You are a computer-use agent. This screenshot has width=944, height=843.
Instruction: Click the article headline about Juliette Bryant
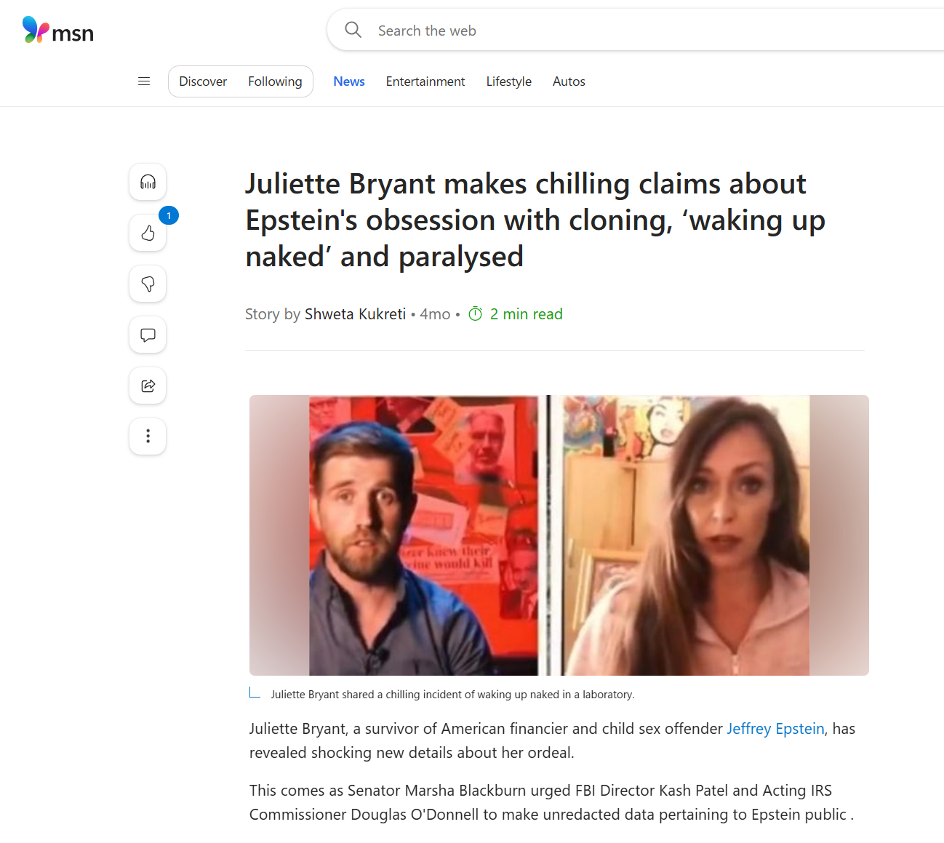tap(535, 220)
